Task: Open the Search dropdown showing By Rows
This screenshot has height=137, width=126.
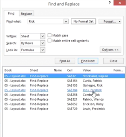Action: point(32,43)
